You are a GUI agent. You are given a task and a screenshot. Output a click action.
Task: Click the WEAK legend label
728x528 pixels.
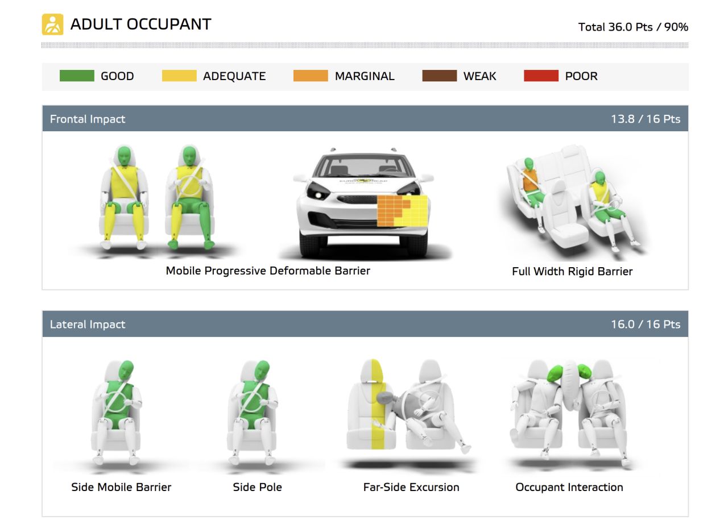point(480,76)
